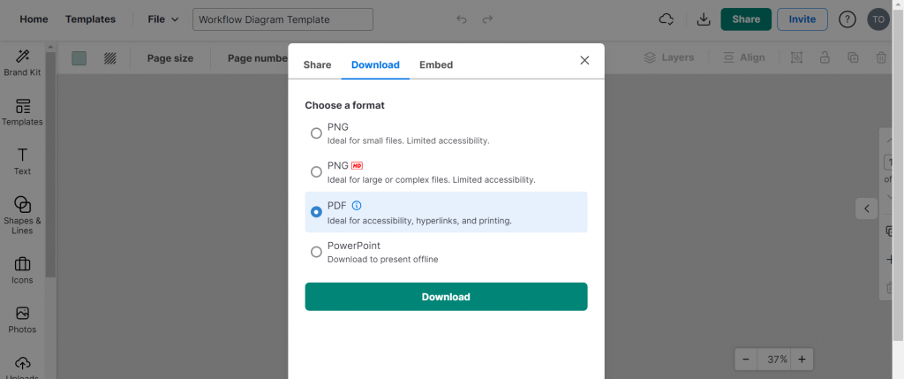Viewport: 904px width, 379px height.
Task: Zoom out with the minus button
Action: [x=746, y=360]
